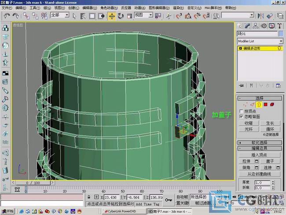
Task: Click the Undo arrow in the main toolbar
Action: (7, 15)
